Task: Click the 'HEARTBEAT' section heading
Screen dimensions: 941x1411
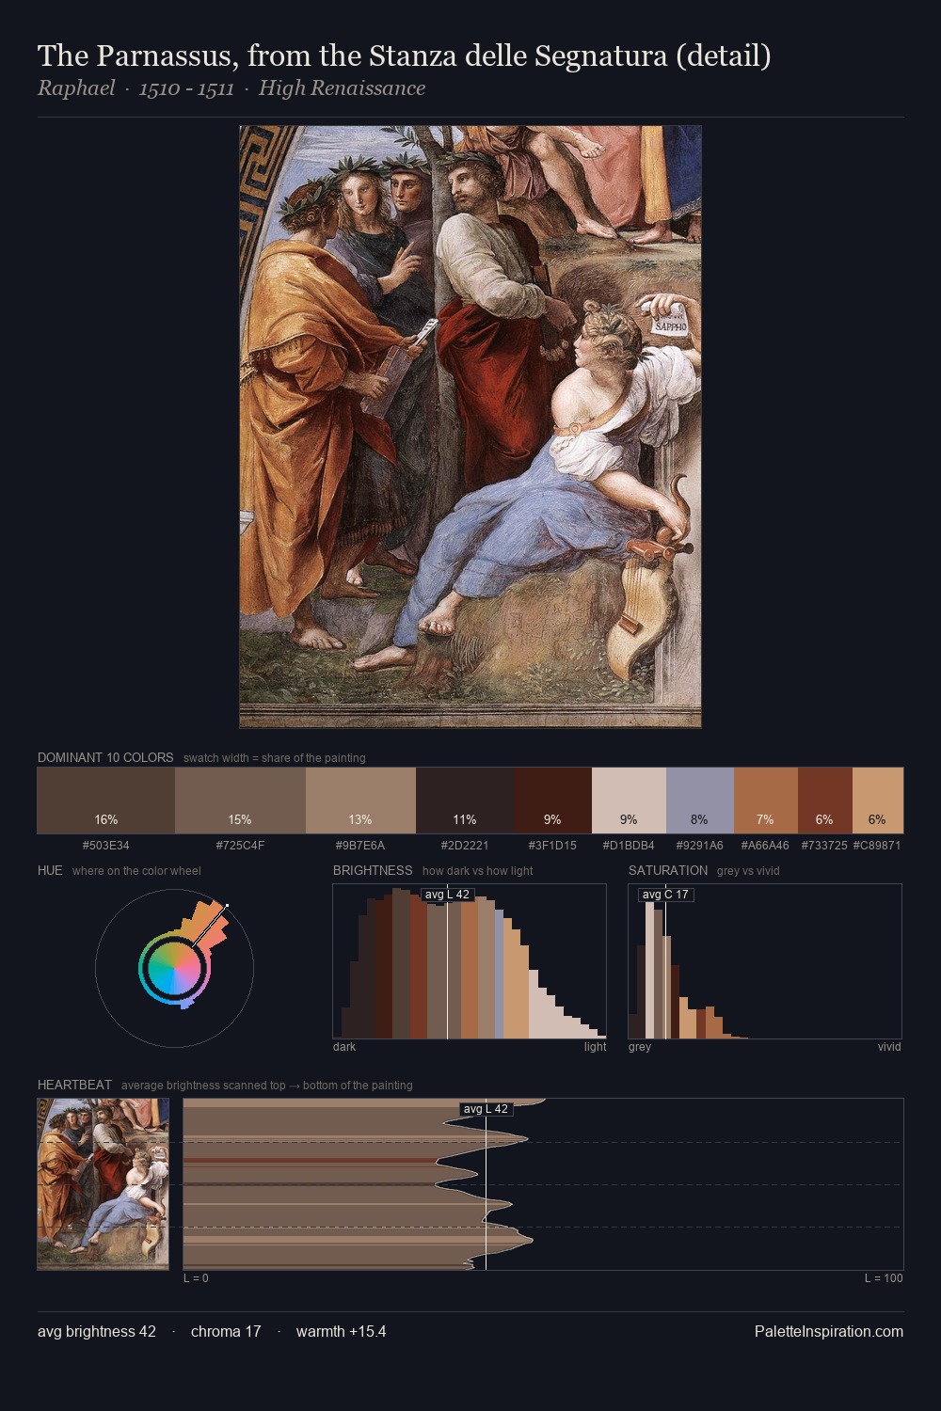Action: click(x=74, y=1085)
